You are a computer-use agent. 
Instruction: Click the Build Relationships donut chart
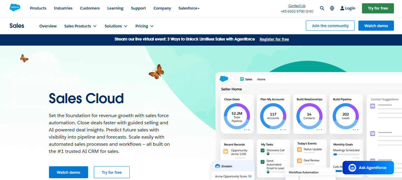[x=309, y=116]
